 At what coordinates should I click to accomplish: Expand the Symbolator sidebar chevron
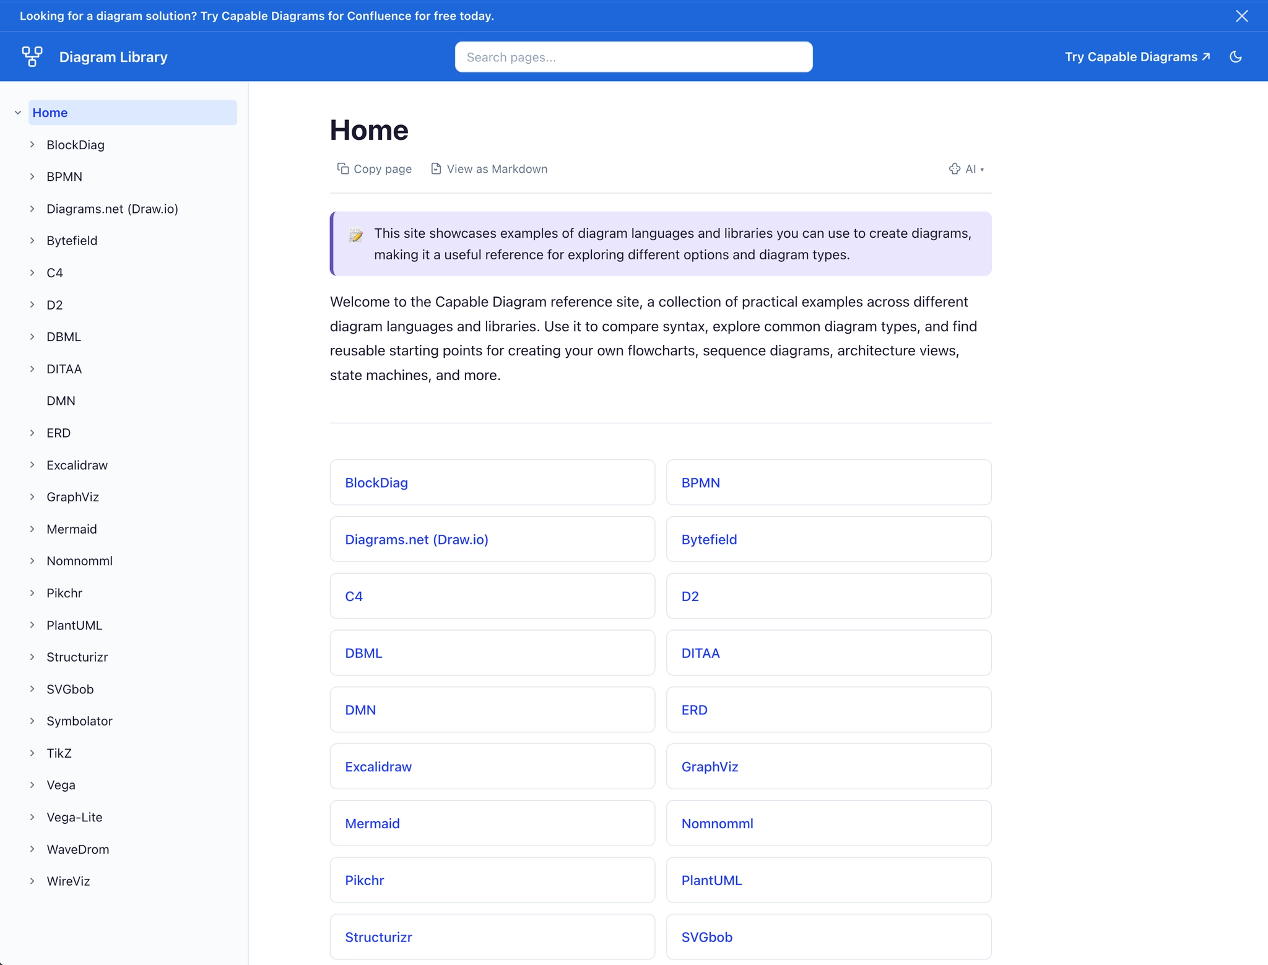(32, 721)
